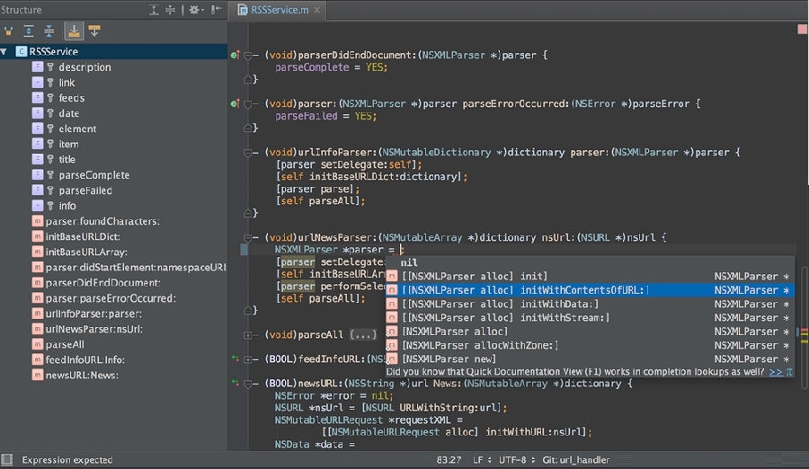Click the pi icon in completion popup footer
This screenshot has height=469, width=809.
tap(789, 372)
